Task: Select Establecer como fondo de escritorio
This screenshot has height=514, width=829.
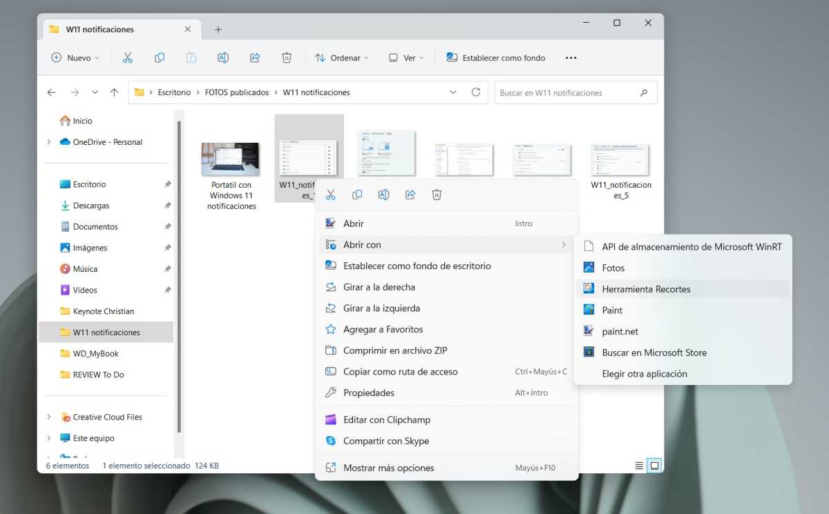Action: point(446,266)
